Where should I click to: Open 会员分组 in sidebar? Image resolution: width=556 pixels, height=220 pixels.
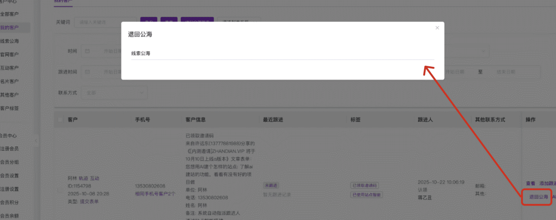(x=10, y=162)
